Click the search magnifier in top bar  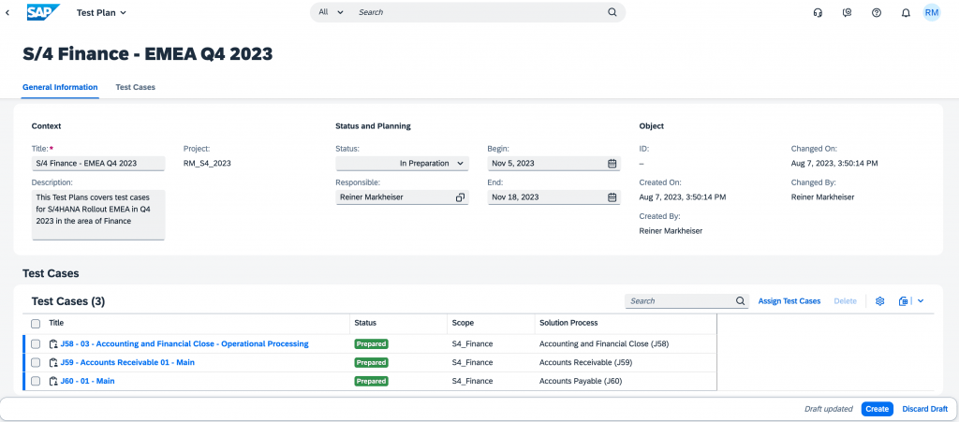612,12
